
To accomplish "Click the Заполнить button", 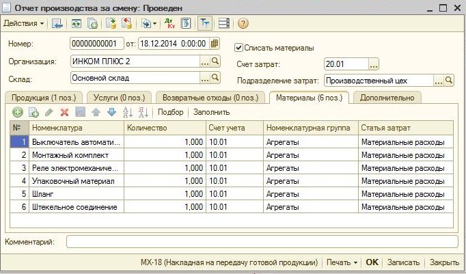I will click(212, 112).
